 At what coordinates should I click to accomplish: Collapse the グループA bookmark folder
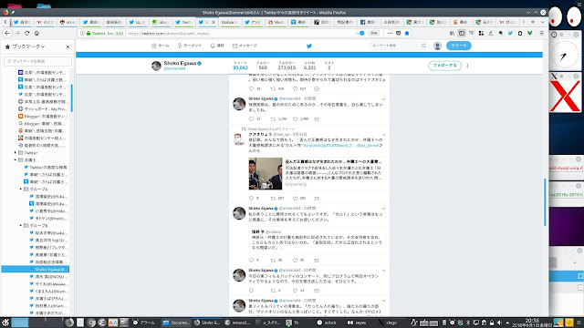(x=21, y=189)
